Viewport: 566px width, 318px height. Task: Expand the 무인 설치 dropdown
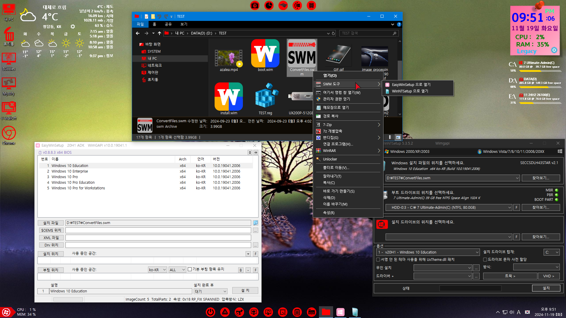443,268
